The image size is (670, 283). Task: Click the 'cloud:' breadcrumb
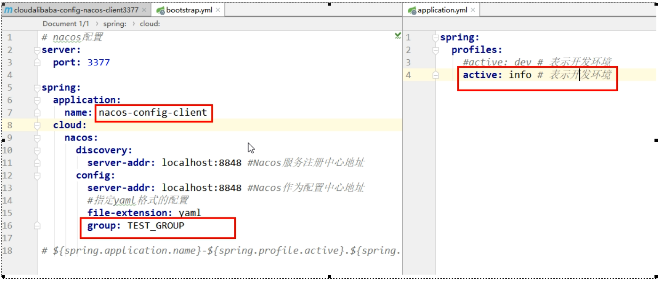(150, 24)
